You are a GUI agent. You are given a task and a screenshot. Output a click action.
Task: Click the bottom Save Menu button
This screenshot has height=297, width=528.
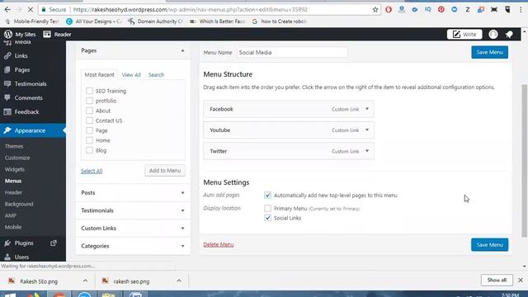click(489, 245)
